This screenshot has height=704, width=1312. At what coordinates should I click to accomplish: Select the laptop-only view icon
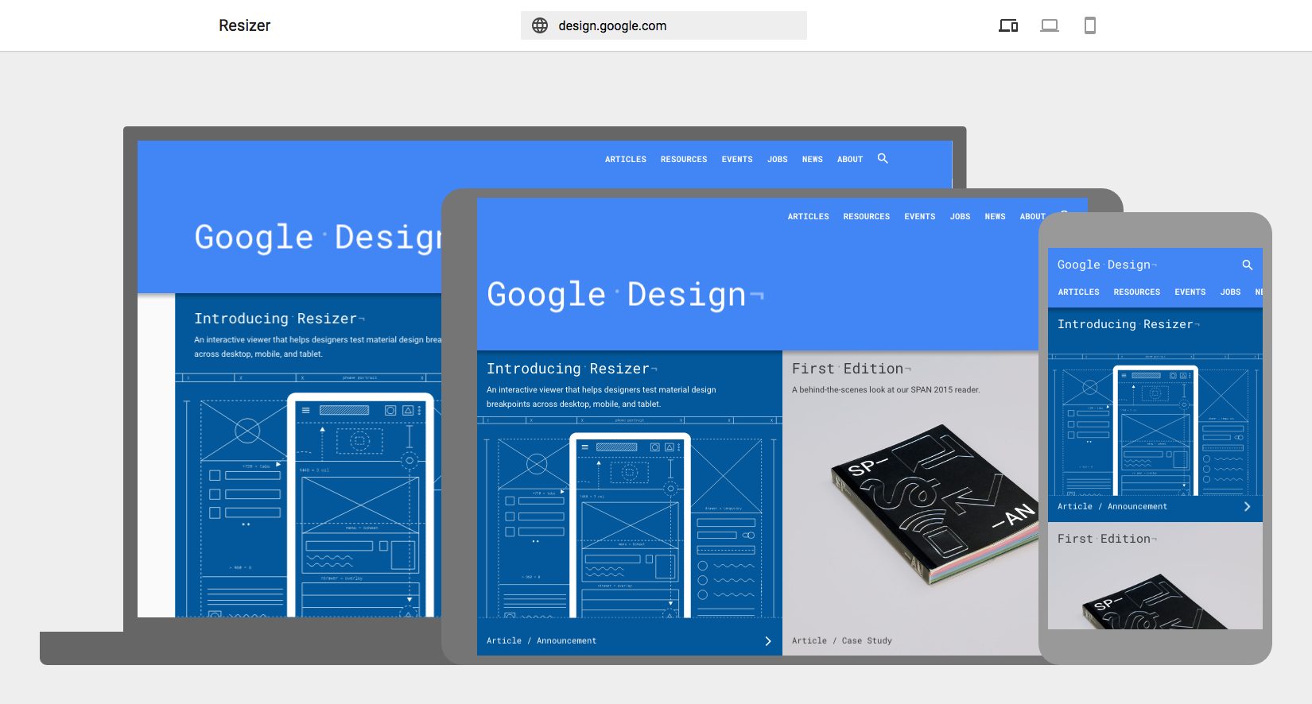point(1050,25)
